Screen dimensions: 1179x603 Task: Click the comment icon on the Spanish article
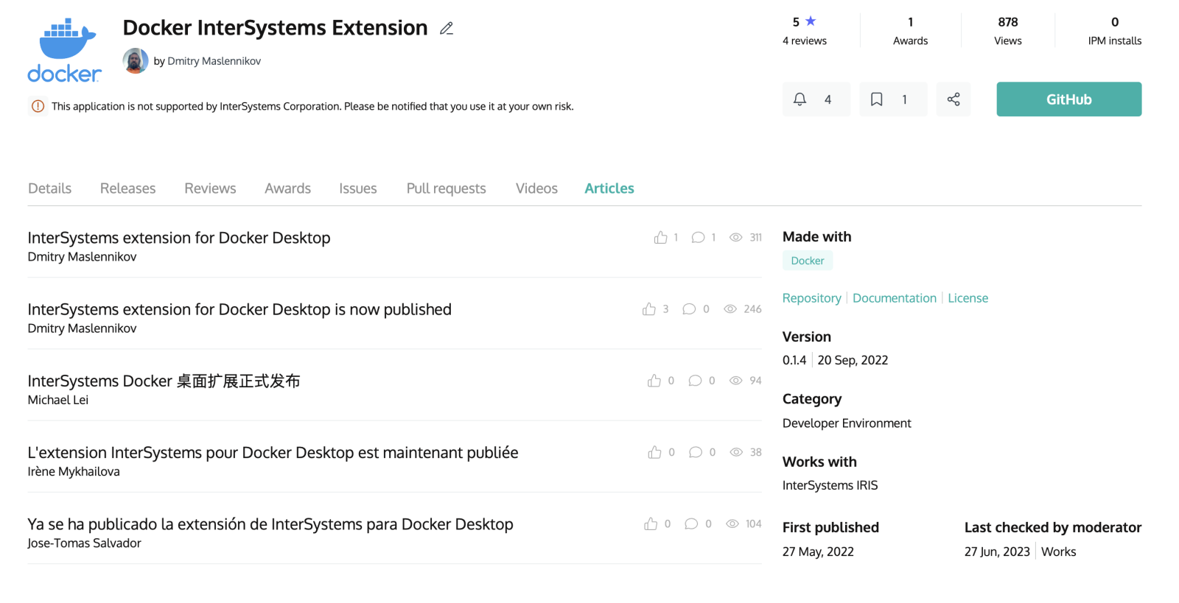point(691,523)
